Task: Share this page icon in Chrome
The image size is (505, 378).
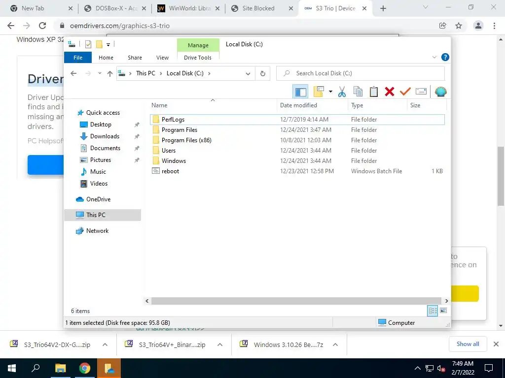Action: pyautogui.click(x=443, y=26)
